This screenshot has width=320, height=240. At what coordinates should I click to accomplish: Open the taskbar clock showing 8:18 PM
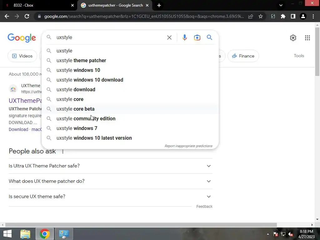[x=306, y=234]
